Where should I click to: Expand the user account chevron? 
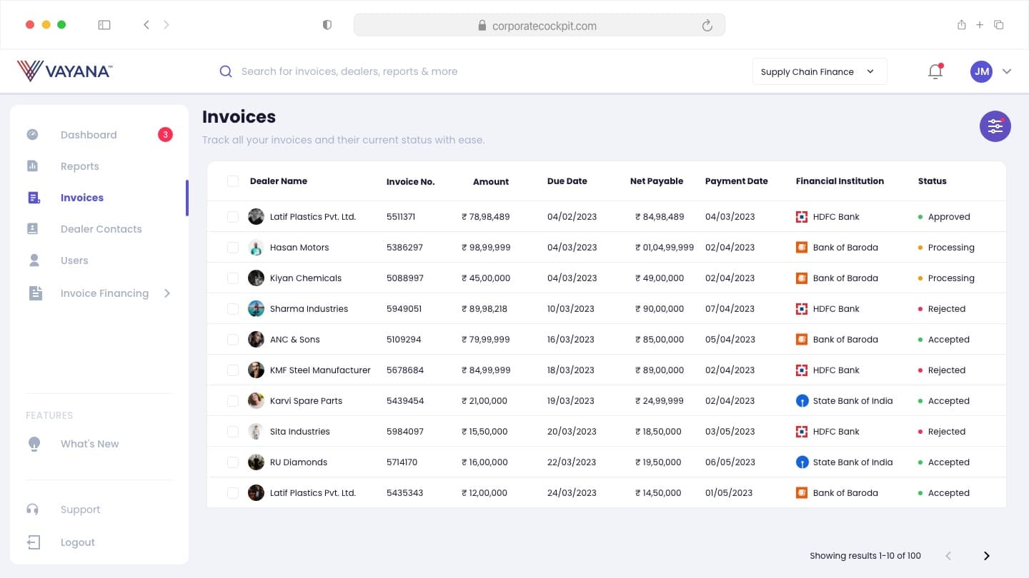click(1007, 71)
